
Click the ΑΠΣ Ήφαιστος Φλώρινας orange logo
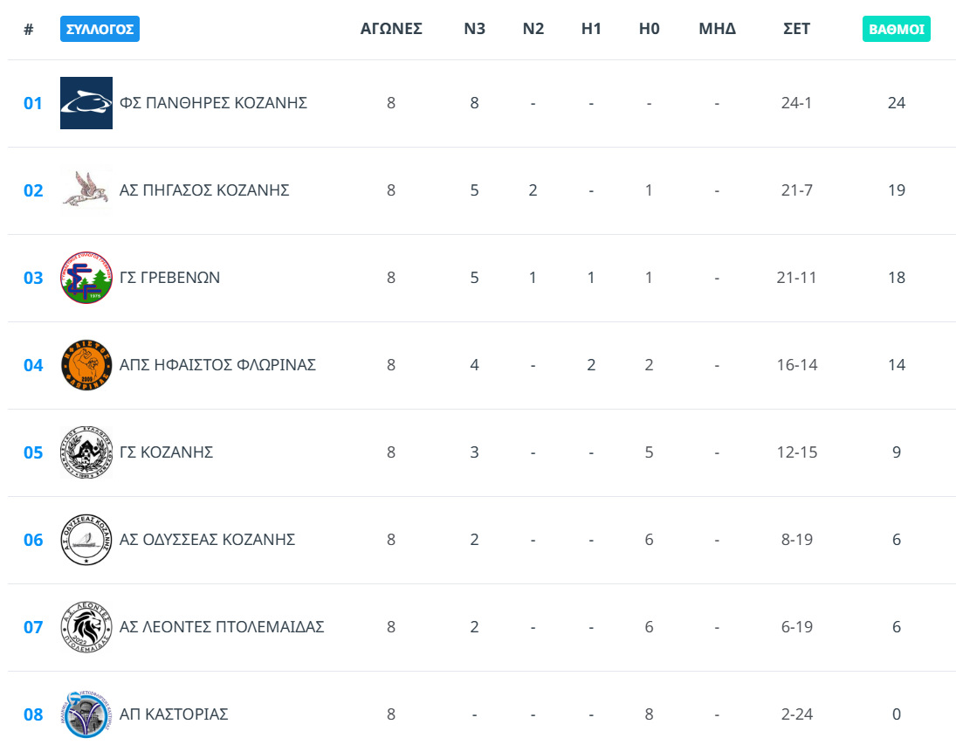tap(86, 365)
